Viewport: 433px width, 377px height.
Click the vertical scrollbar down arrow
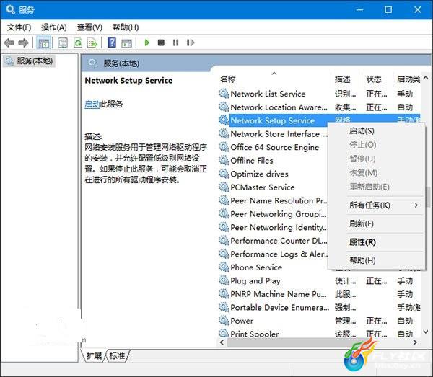(426, 331)
